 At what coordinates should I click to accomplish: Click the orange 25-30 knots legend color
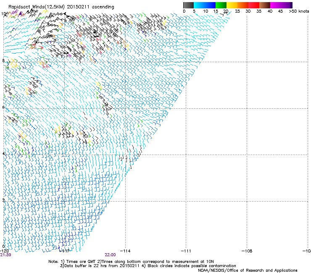[x=243, y=5]
